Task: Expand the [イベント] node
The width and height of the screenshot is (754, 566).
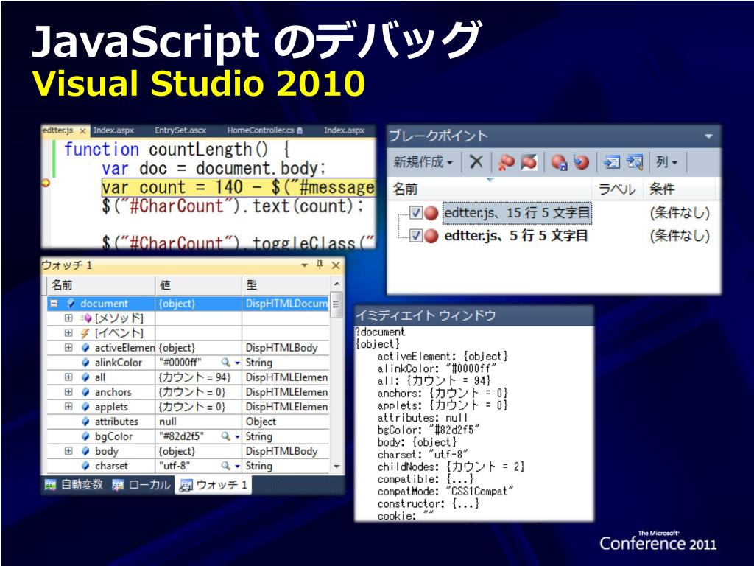Action: (68, 333)
